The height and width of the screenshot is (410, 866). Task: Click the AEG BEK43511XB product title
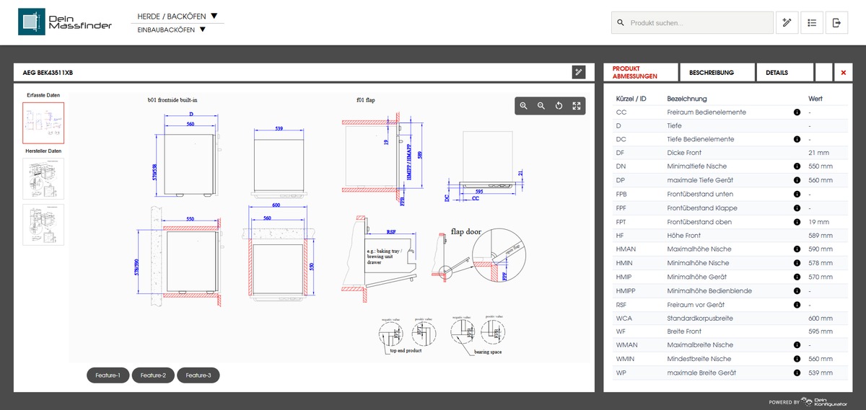[x=48, y=73]
